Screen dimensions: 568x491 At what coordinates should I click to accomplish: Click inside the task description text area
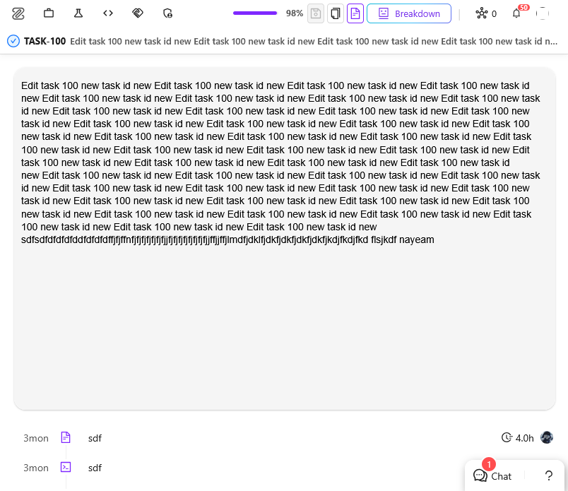point(285,238)
